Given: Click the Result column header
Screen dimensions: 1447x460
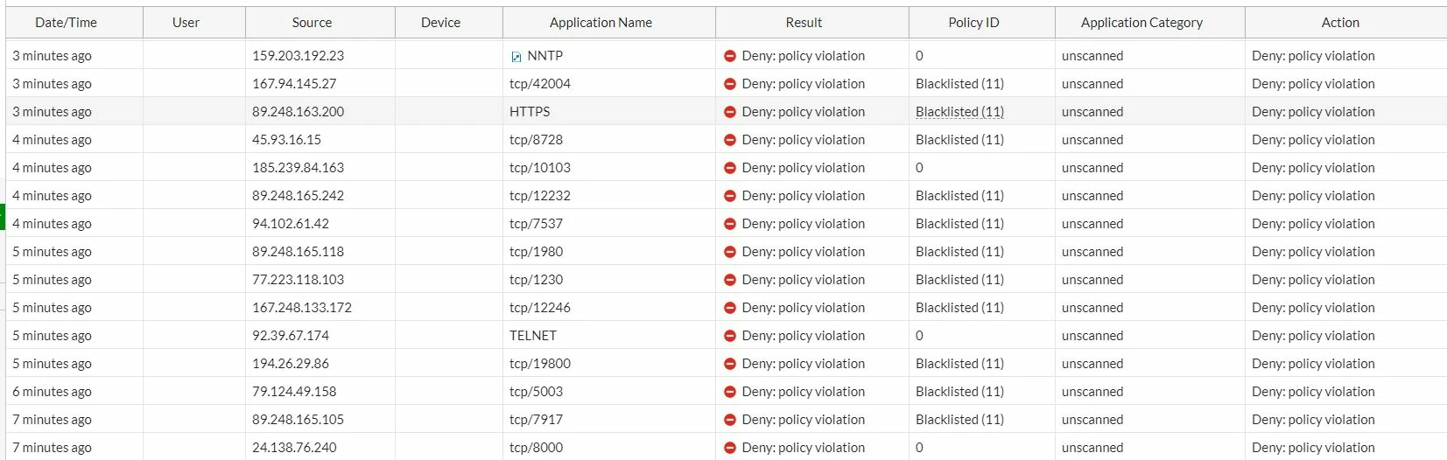Looking at the screenshot, I should point(804,23).
